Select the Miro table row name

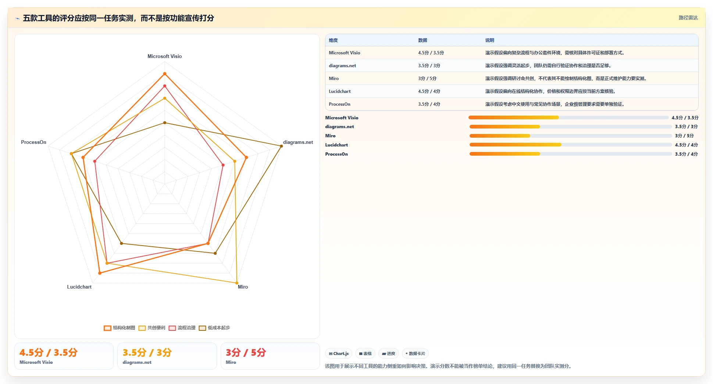(x=334, y=79)
